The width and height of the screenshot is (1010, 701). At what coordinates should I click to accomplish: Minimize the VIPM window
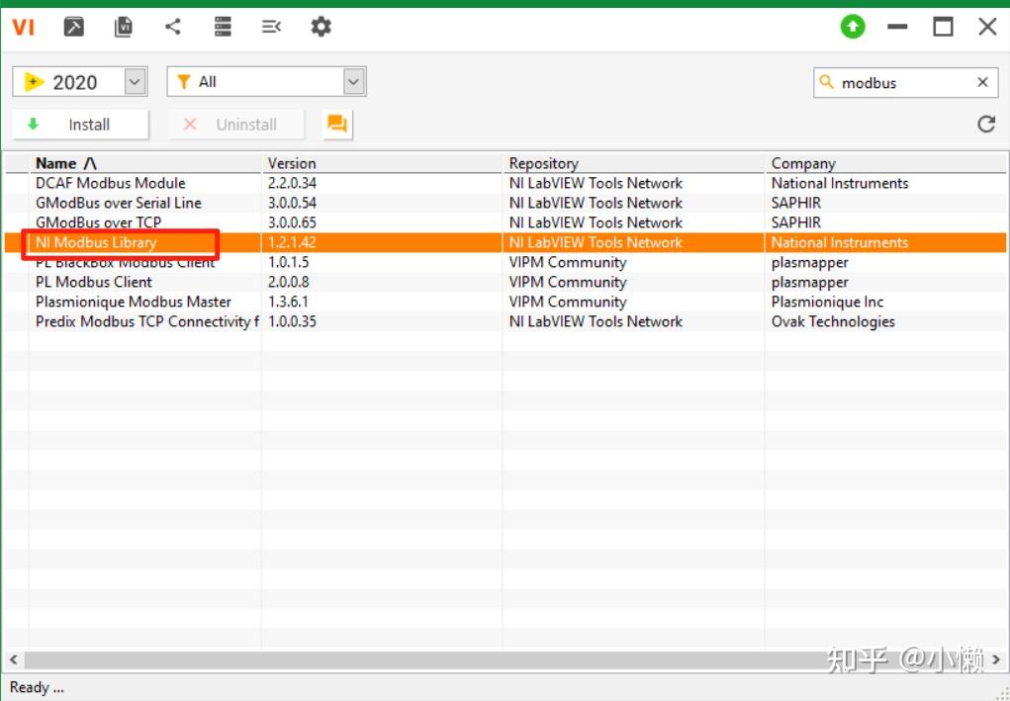[896, 27]
